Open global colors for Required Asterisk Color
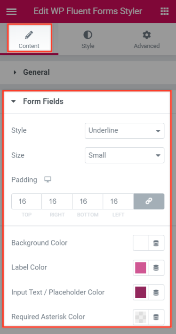This screenshot has height=334, width=176. 156,317
